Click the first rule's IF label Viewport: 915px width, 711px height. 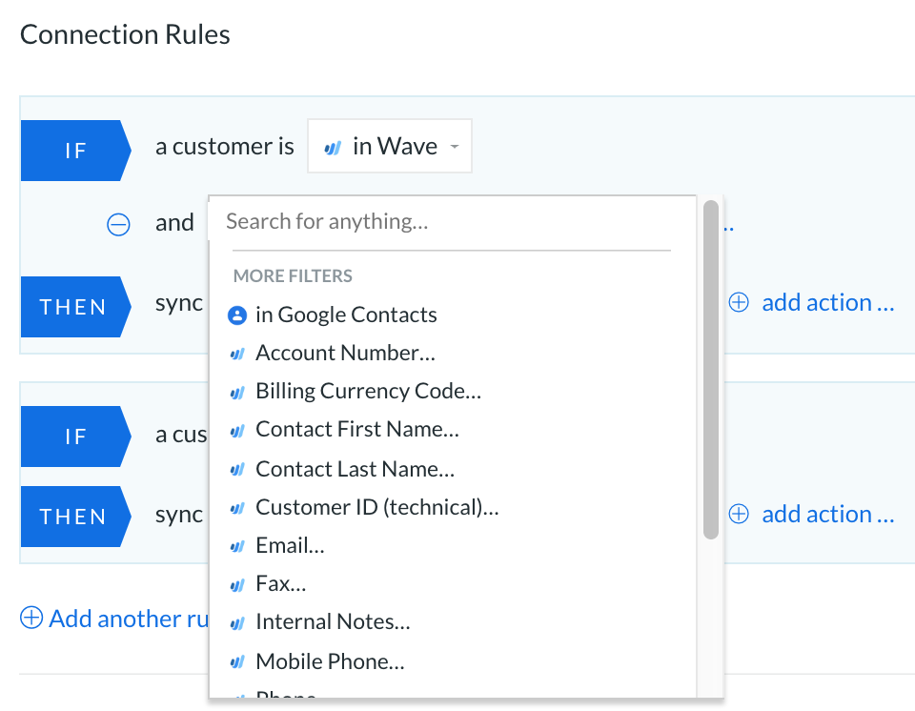76,151
